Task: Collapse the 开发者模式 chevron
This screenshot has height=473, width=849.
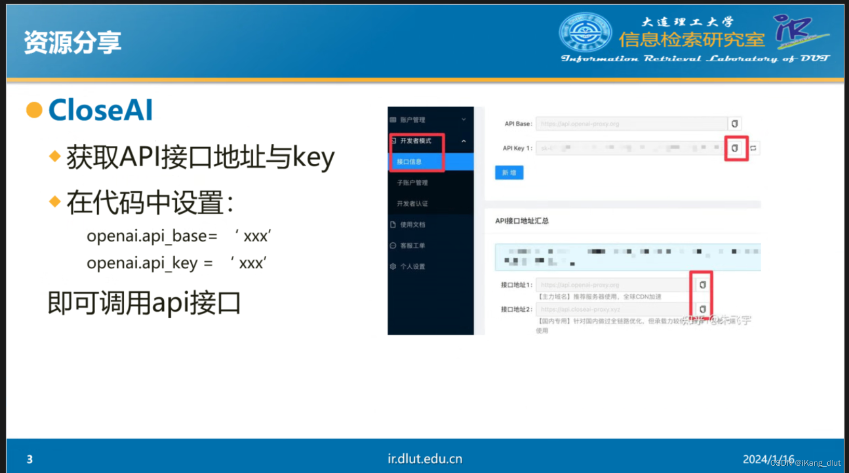Action: click(464, 141)
